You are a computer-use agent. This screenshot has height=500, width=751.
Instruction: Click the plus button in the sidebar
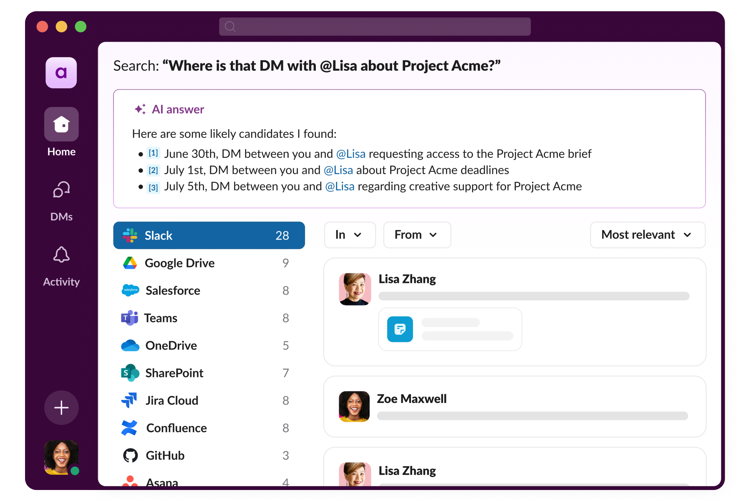point(61,407)
